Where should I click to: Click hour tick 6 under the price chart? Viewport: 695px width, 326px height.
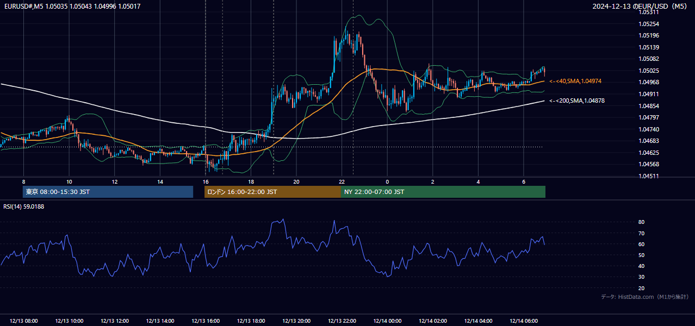[524, 181]
